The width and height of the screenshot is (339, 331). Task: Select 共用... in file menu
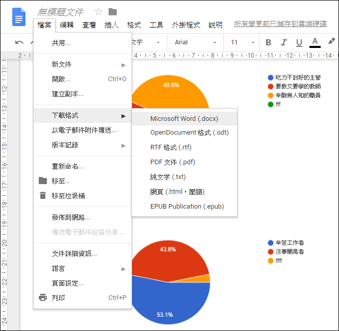click(x=83, y=43)
